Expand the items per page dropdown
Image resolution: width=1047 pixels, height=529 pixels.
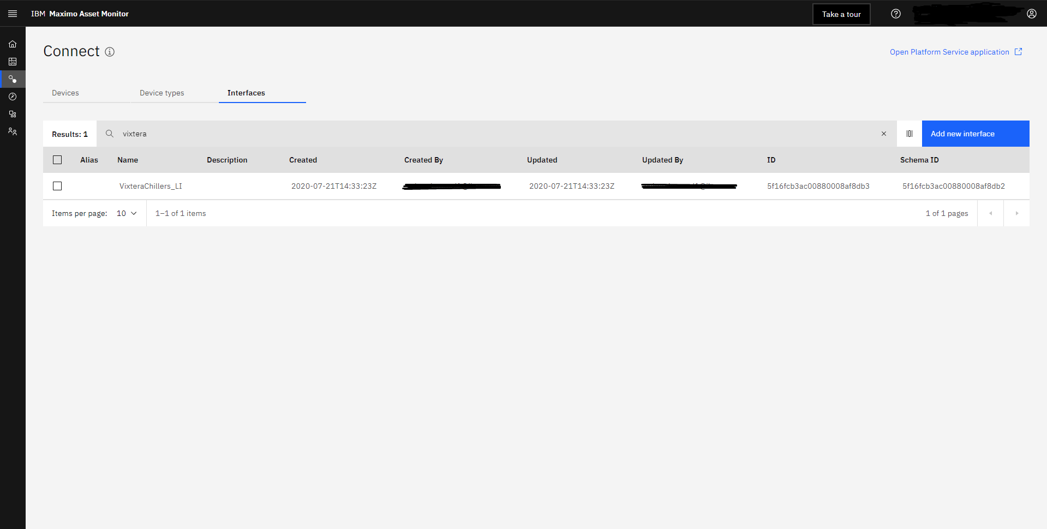pos(127,213)
